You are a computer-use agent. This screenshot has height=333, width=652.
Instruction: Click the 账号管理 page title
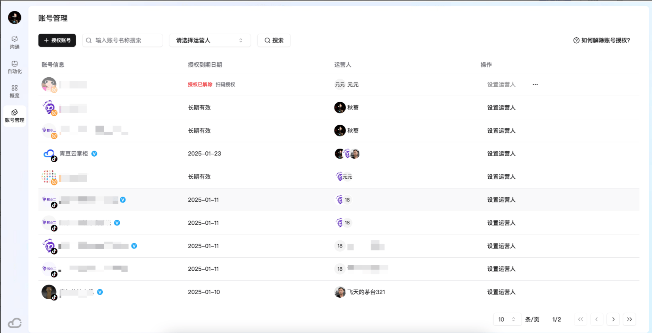53,18
